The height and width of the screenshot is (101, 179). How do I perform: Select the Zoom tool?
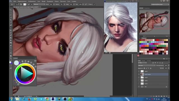click(x=11, y=58)
